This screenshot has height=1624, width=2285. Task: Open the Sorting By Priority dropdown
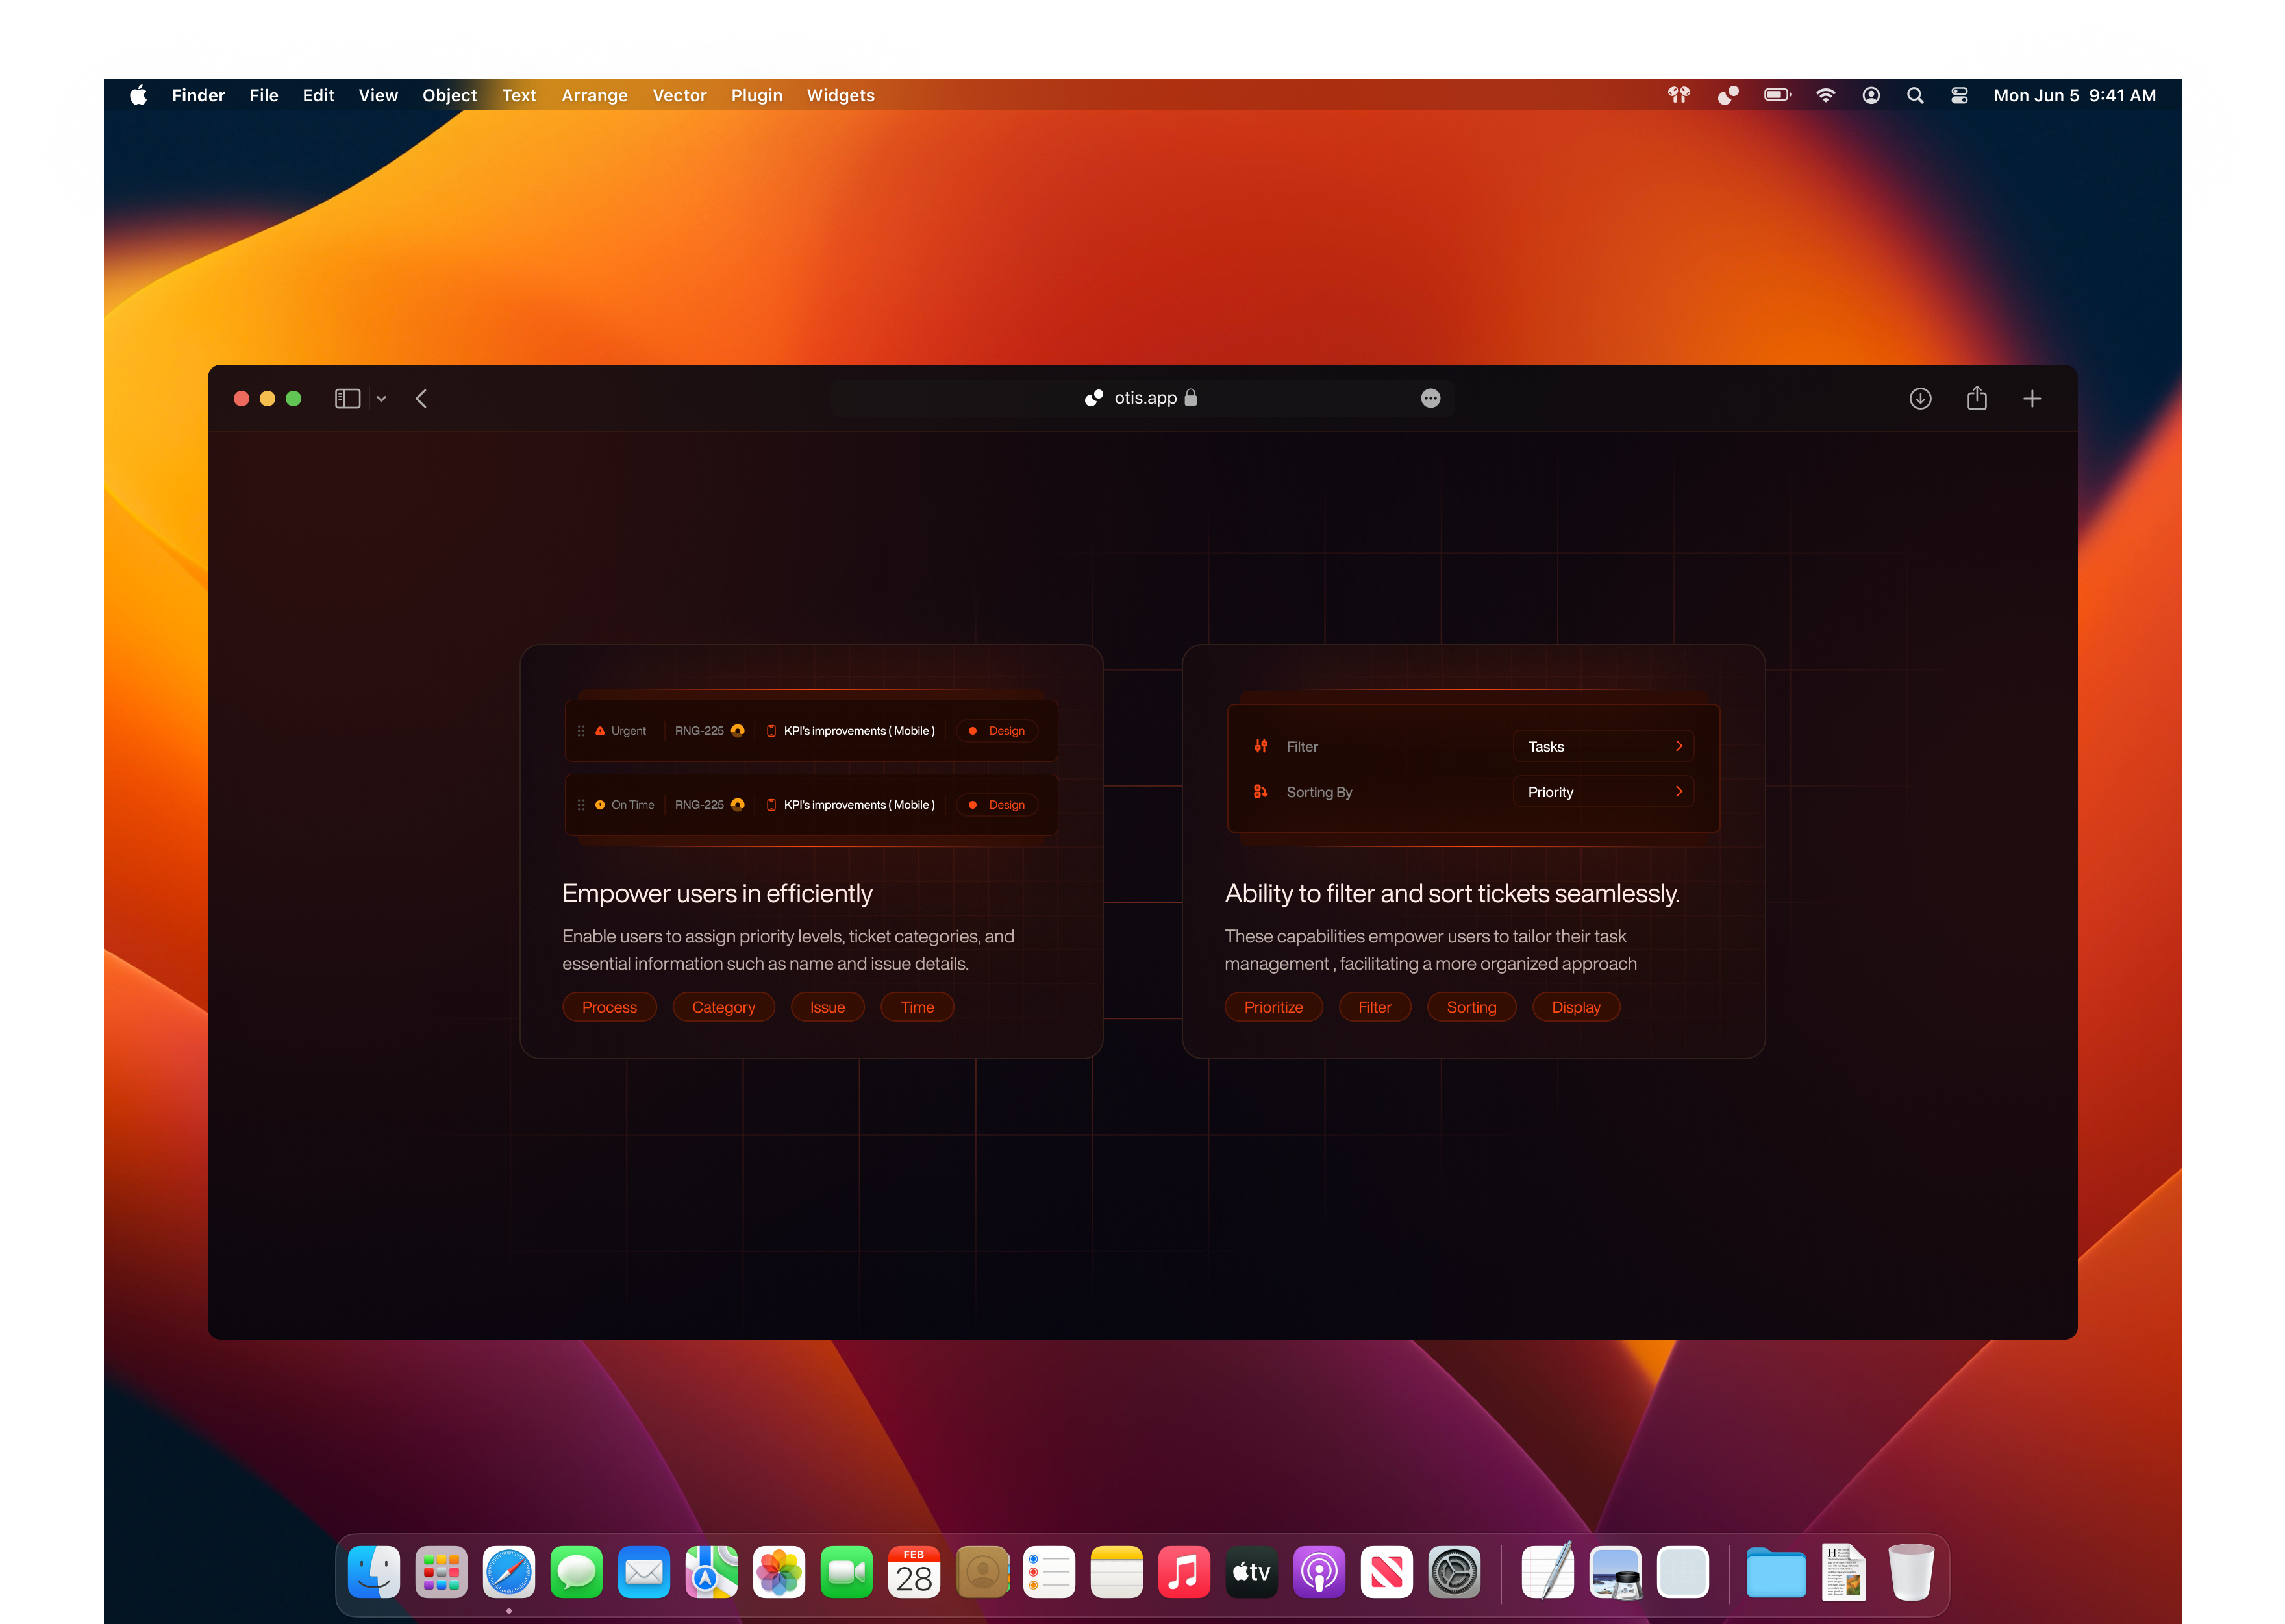pos(1603,791)
